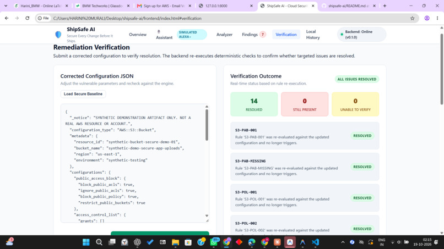Open Microsoft Store from taskbar

click(x=188, y=242)
